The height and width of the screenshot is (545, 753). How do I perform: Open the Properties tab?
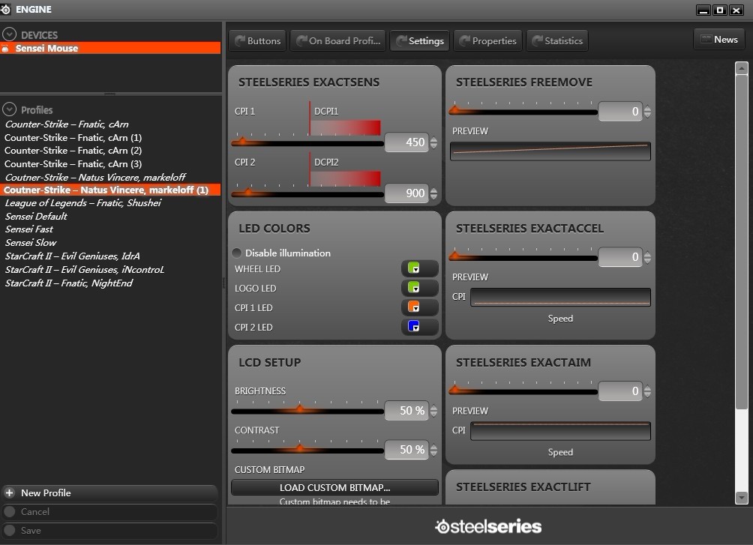click(488, 40)
